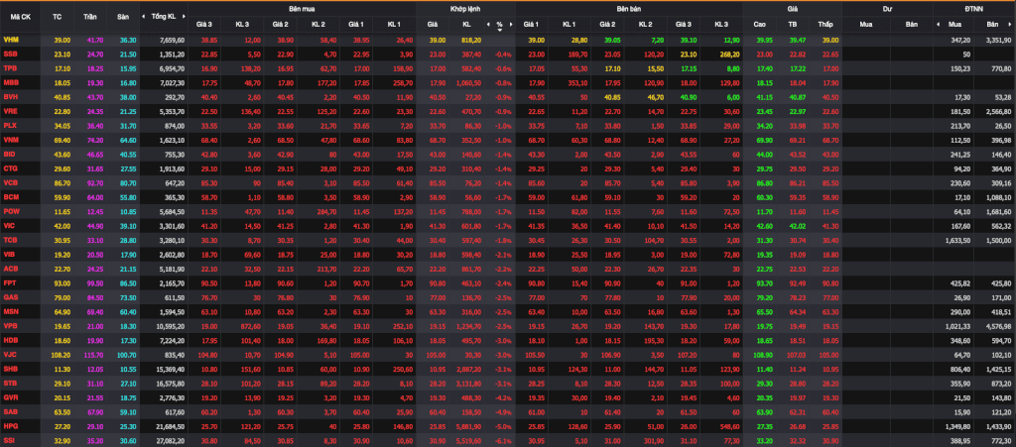1016x447 pixels.
Task: Click the TB price column header
Action: (x=793, y=25)
